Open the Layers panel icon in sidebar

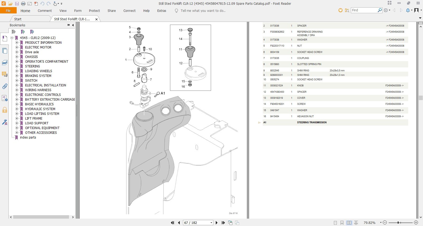4,62
